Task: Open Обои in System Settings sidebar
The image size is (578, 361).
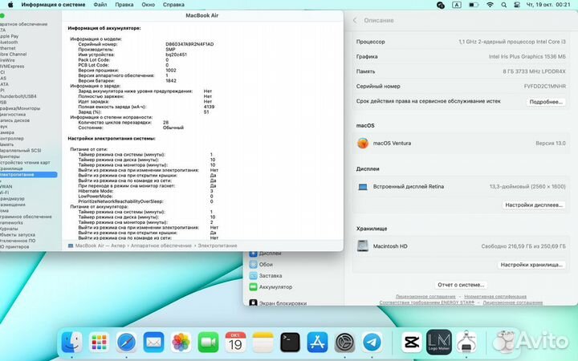Action: 262,265
